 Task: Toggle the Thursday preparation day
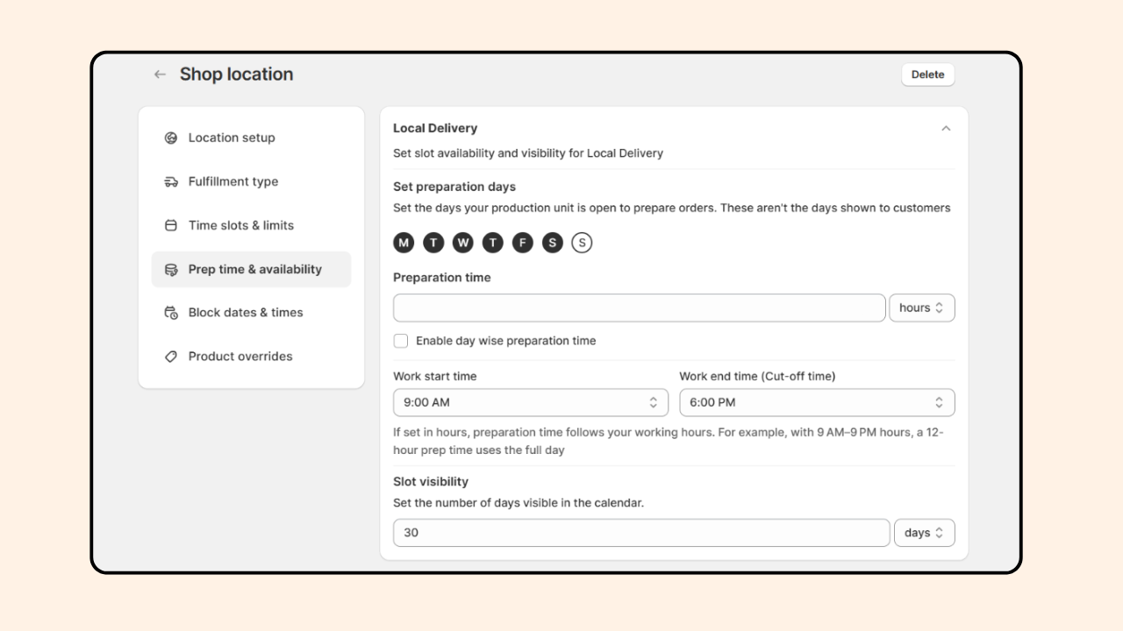(493, 243)
